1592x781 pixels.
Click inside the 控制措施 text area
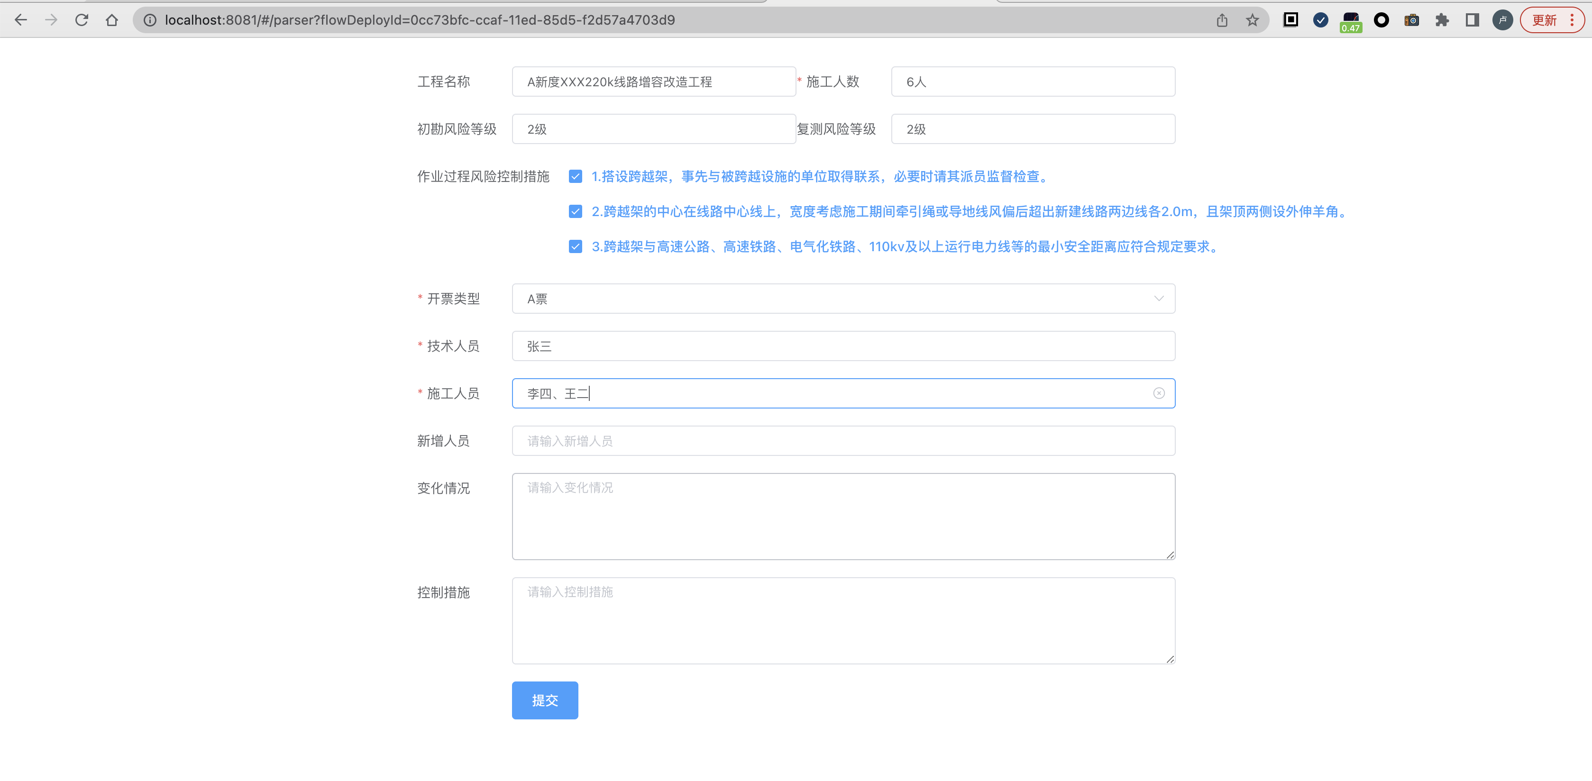point(843,621)
